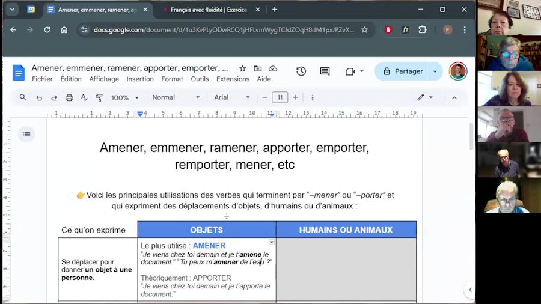Open the zoom 100% dropdown

(x=124, y=97)
